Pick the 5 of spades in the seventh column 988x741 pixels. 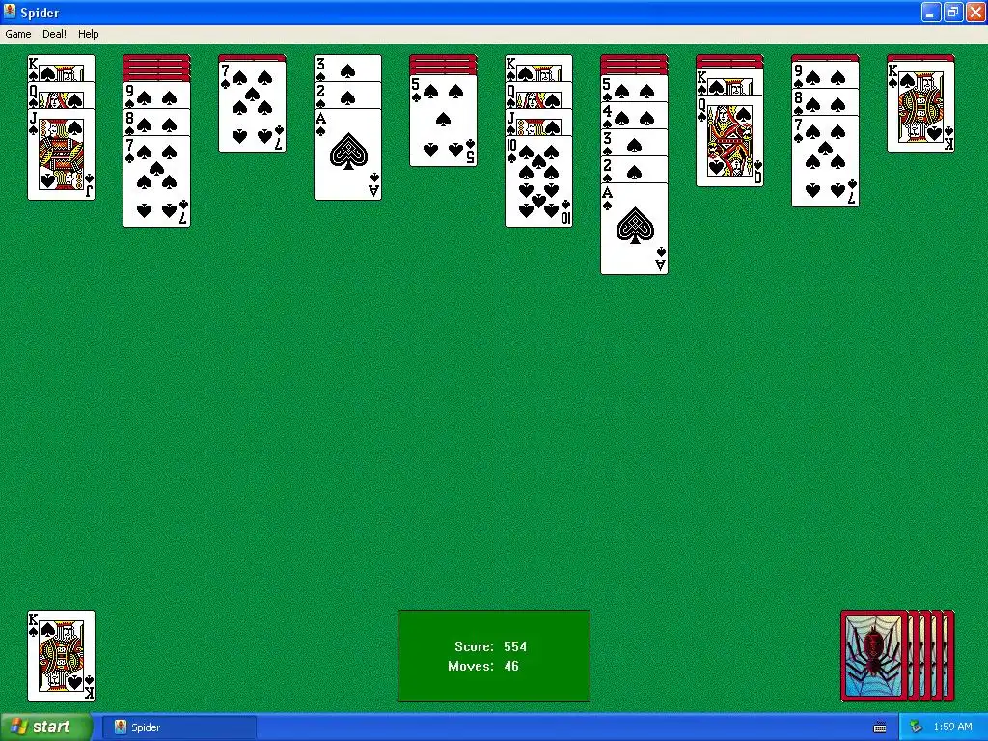point(635,88)
